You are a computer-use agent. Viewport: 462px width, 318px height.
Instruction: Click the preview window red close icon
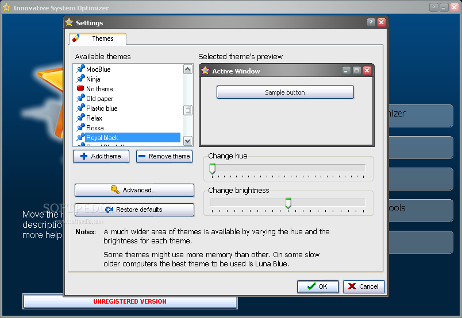point(367,71)
